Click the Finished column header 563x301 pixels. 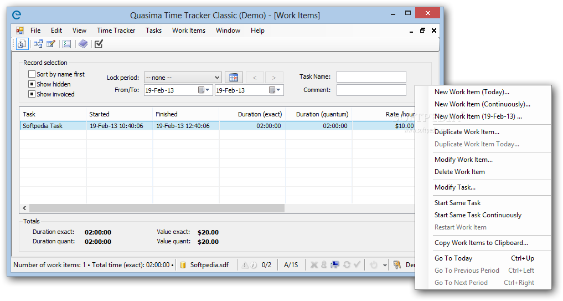[185, 114]
